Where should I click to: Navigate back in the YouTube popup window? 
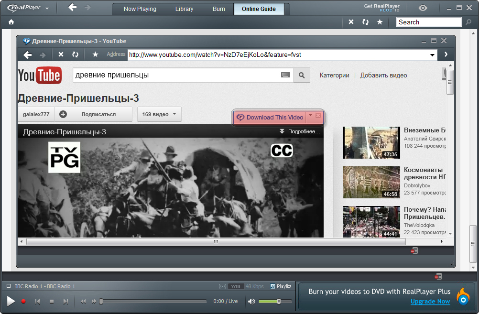click(x=28, y=54)
